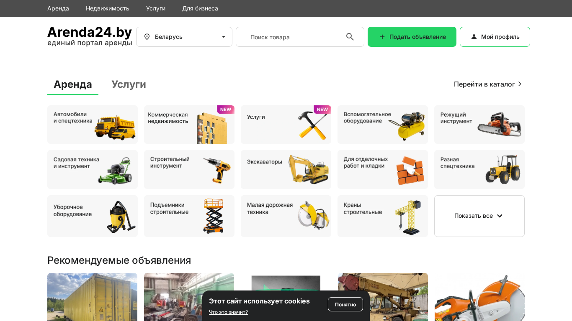Open the vacuum cleaner icon for Уборочное оборудование
Viewport: 572px width, 321px height.
[121, 217]
